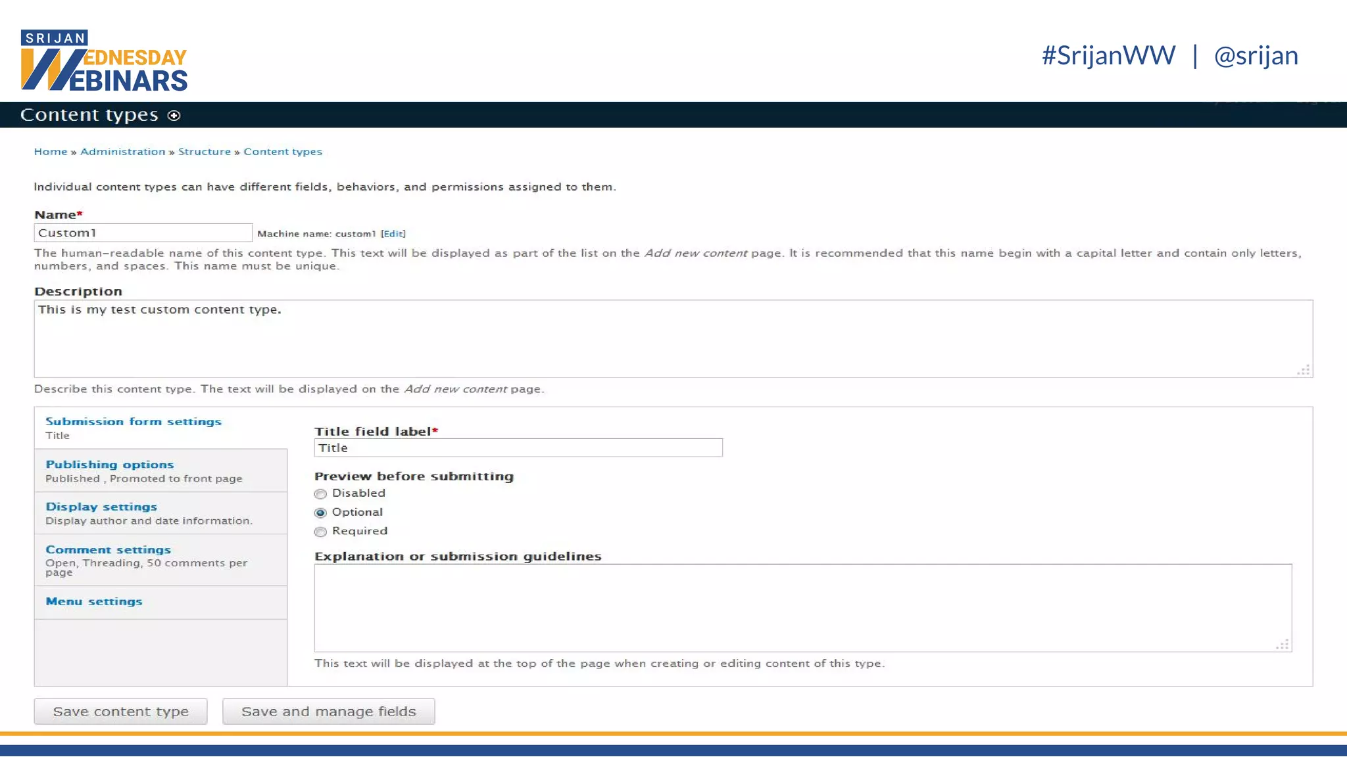The width and height of the screenshot is (1347, 757).
Task: Focus the Title field label input
Action: [x=518, y=448]
